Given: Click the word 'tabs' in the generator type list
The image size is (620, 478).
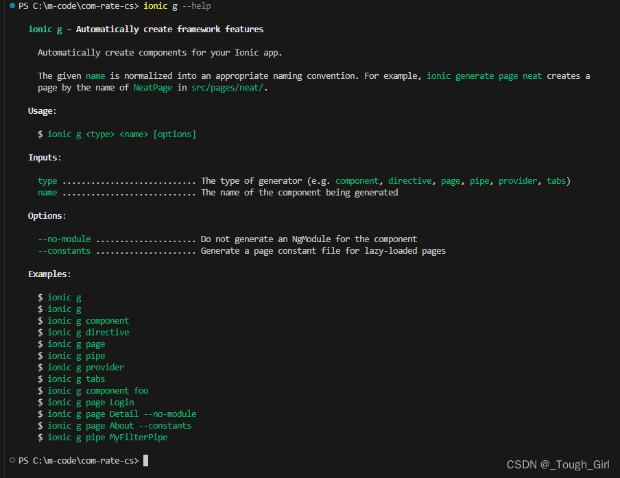Looking at the screenshot, I should [x=556, y=181].
